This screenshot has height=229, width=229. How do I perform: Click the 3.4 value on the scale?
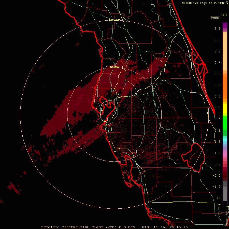click(218, 119)
